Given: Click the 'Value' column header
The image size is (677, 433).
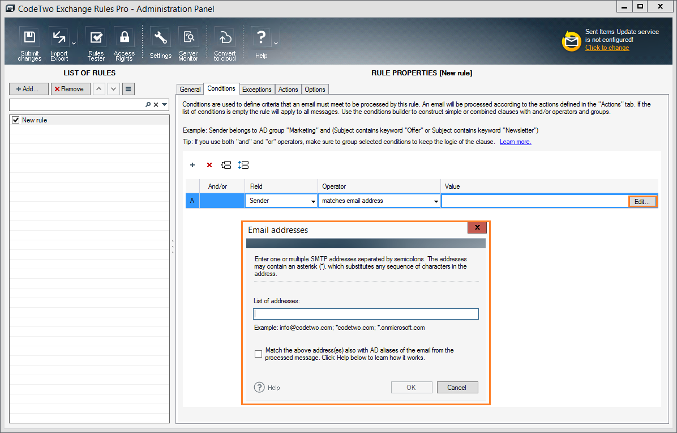Looking at the screenshot, I should [549, 186].
